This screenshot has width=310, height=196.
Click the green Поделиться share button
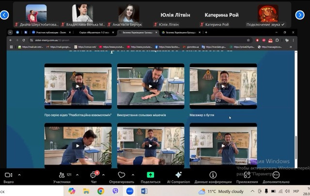point(150,175)
